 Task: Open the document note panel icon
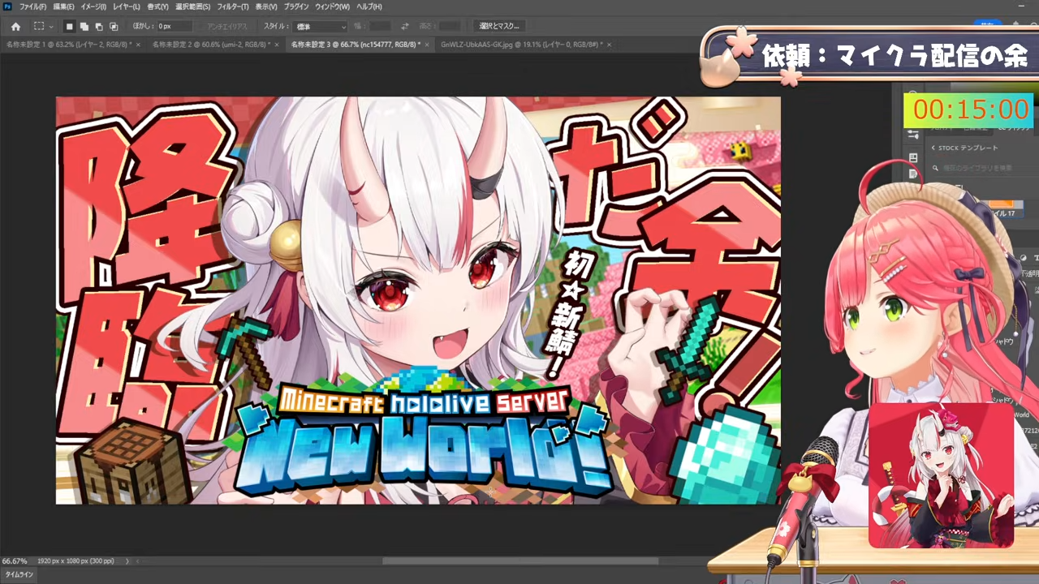913,174
